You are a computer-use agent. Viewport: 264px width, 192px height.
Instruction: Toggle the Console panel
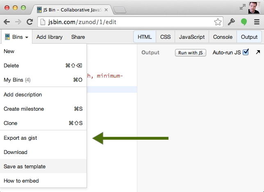click(223, 37)
